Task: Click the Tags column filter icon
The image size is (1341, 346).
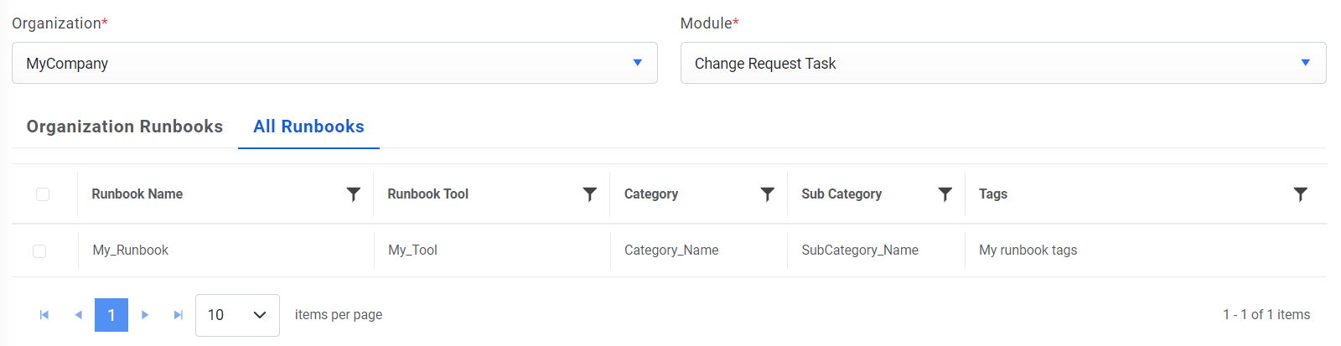Action: point(1300,194)
